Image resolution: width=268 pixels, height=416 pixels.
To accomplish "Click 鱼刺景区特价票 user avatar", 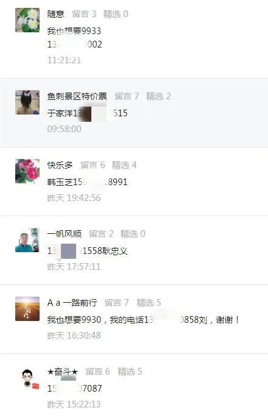I will coord(27,102).
